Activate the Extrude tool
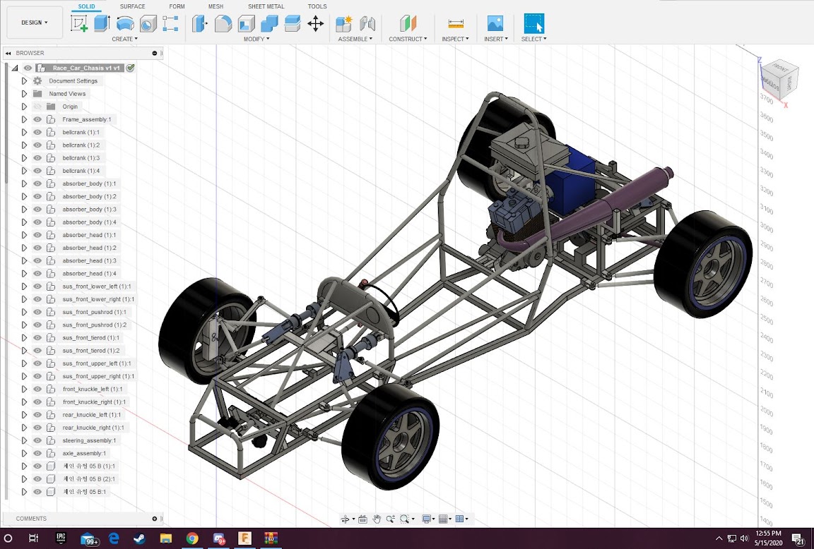This screenshot has height=549, width=814. coord(100,23)
